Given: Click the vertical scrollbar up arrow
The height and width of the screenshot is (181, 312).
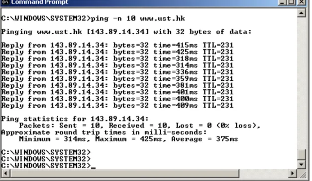Looking at the screenshot, I should point(302,13).
